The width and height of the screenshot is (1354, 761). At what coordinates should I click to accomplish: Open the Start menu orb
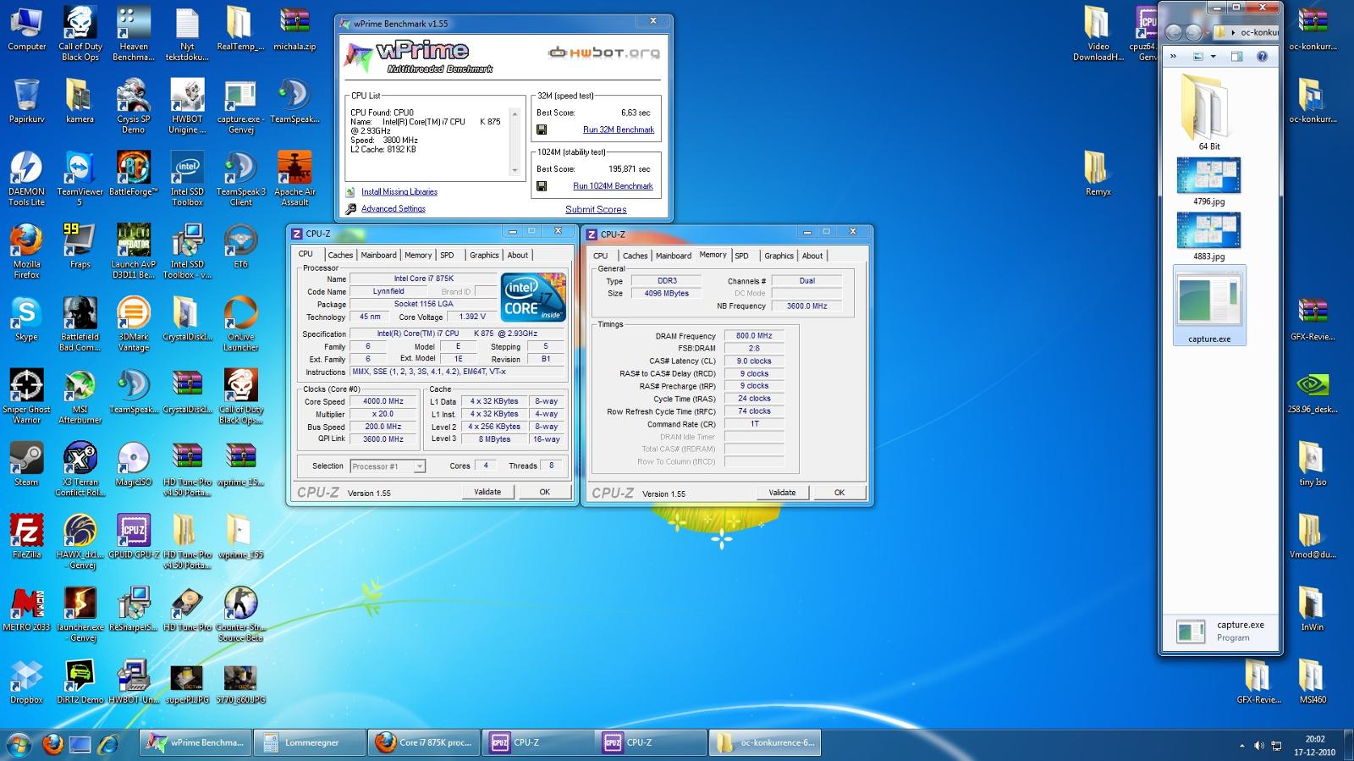pyautogui.click(x=18, y=744)
